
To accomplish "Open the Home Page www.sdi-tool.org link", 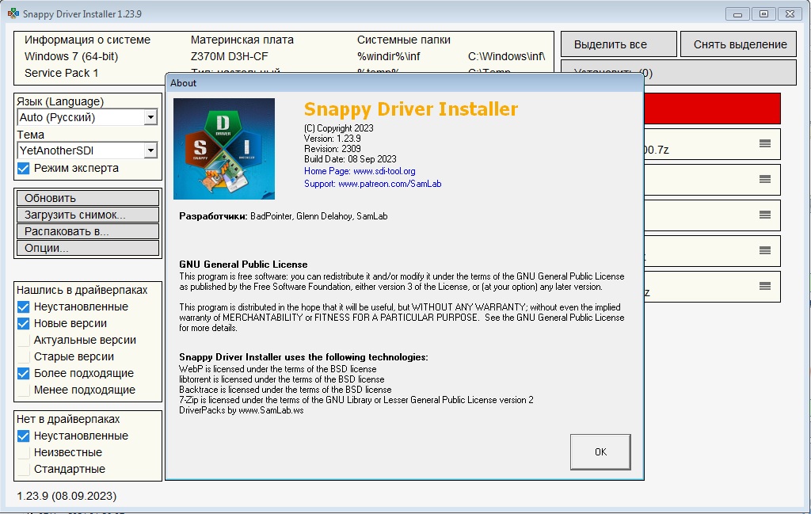I will click(360, 171).
